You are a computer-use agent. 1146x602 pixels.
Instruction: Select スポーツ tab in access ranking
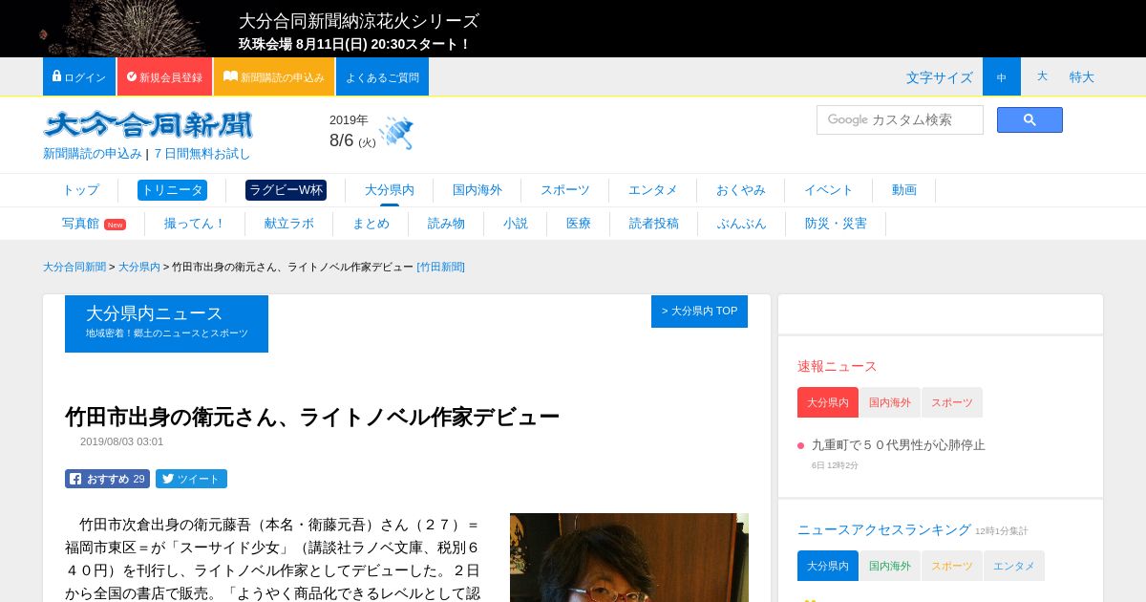(x=952, y=566)
